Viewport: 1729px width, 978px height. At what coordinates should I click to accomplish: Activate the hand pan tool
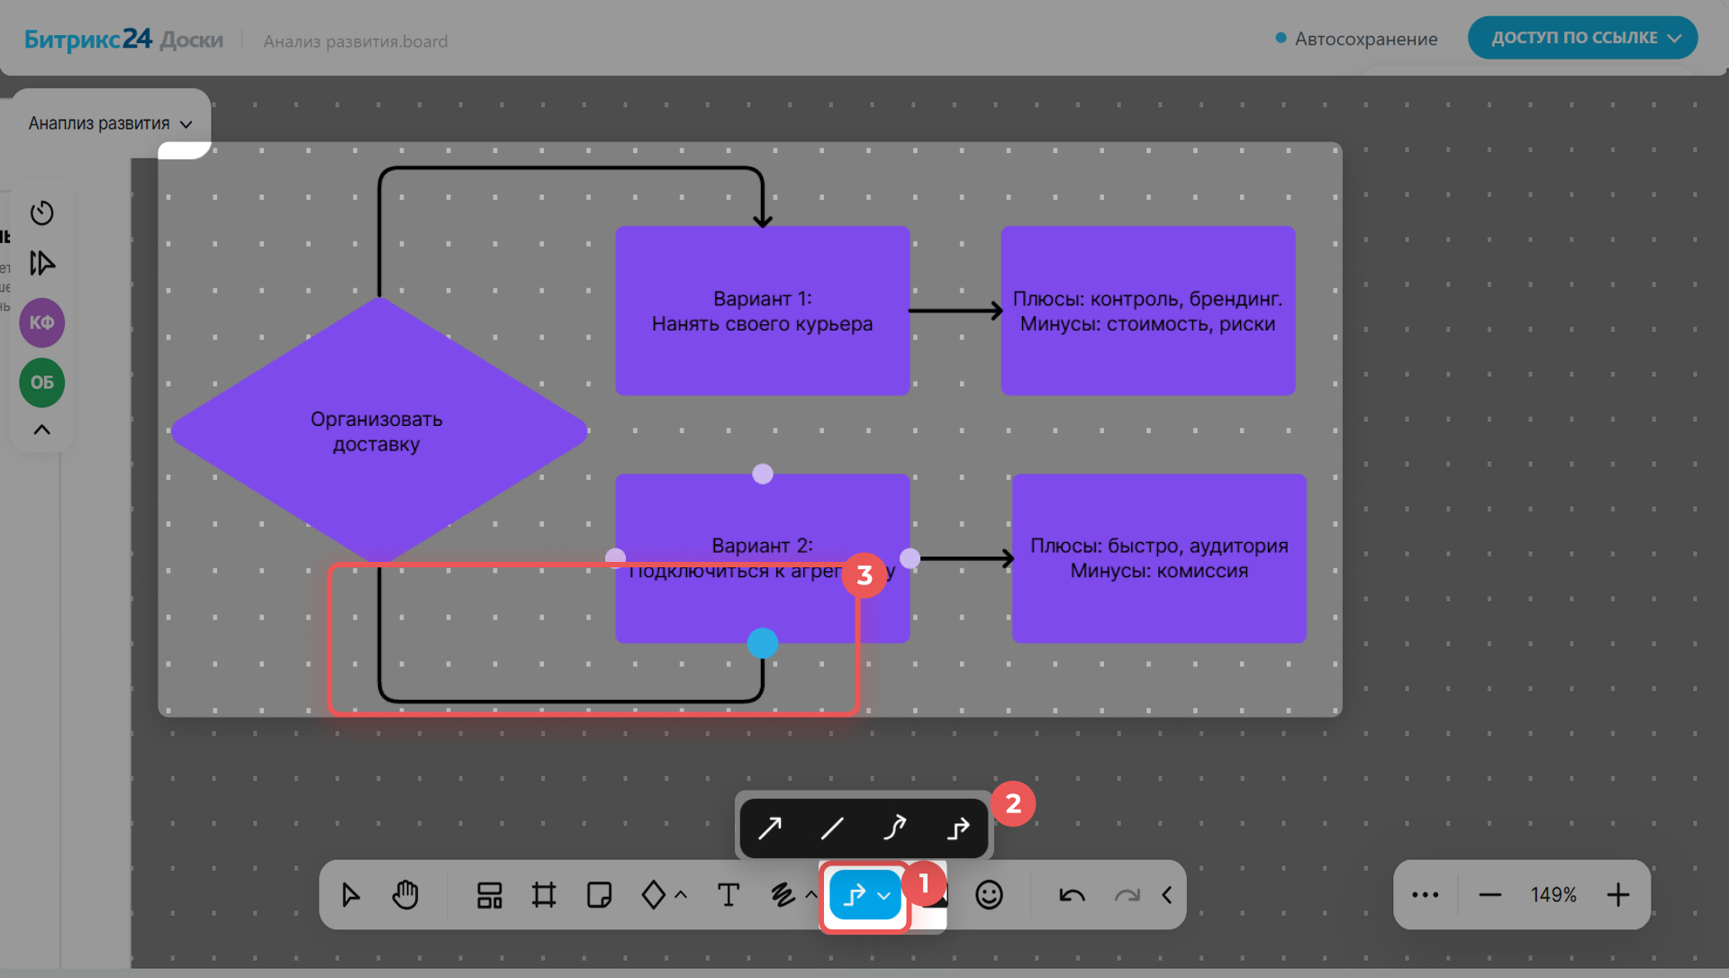tap(405, 895)
